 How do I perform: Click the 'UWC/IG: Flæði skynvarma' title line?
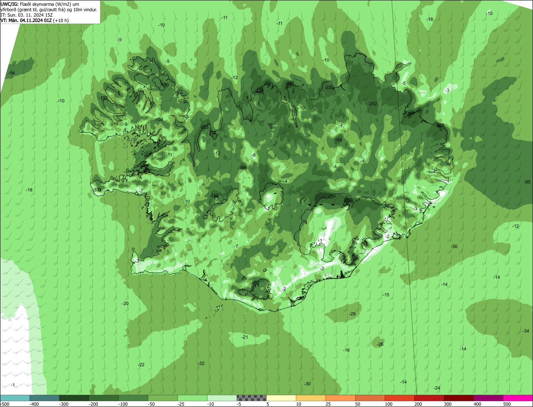tap(40, 4)
